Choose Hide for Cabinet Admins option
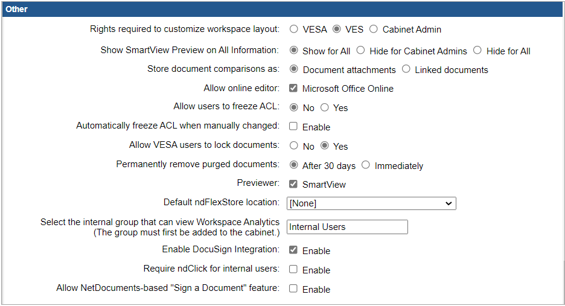565x306 pixels. 361,51
